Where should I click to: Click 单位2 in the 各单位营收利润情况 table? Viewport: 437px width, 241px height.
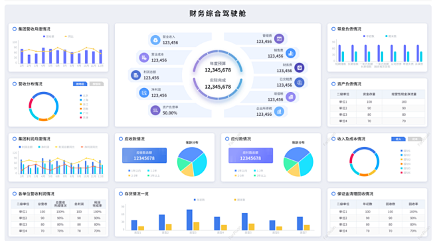click(x=23, y=218)
